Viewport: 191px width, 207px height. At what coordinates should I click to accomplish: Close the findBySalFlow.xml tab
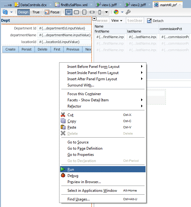point(91,5)
